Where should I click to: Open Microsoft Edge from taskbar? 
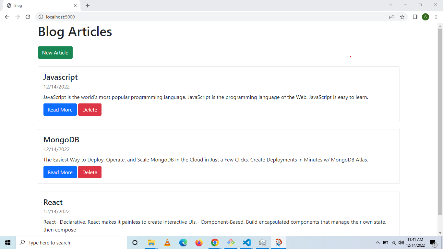pos(183,243)
